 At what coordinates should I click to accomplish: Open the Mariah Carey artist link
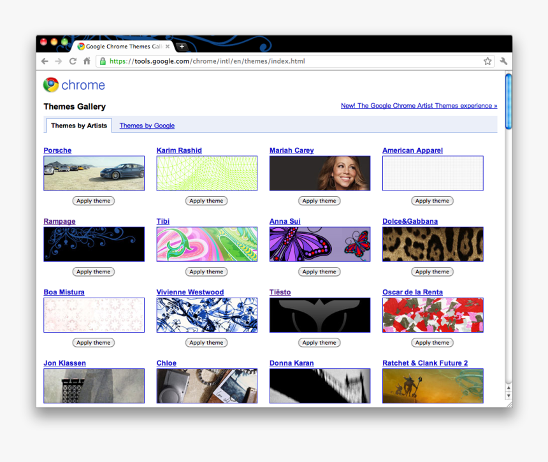[x=291, y=150]
